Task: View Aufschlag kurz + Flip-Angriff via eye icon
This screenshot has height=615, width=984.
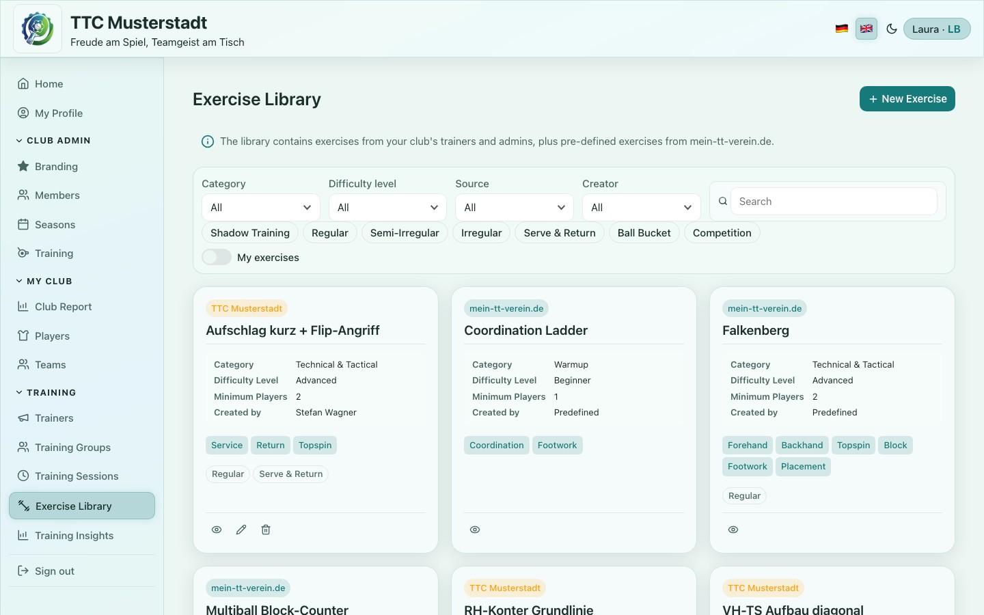Action: [217, 530]
